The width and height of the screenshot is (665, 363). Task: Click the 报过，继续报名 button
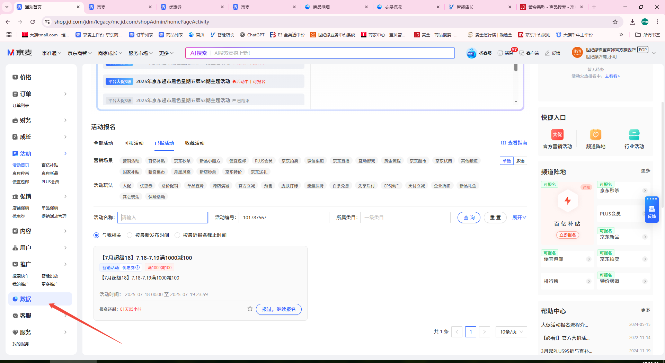point(278,309)
